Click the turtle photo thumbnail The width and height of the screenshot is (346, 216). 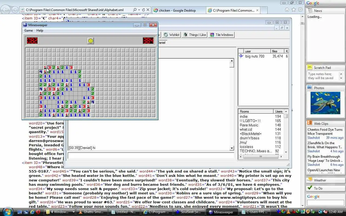point(325,103)
